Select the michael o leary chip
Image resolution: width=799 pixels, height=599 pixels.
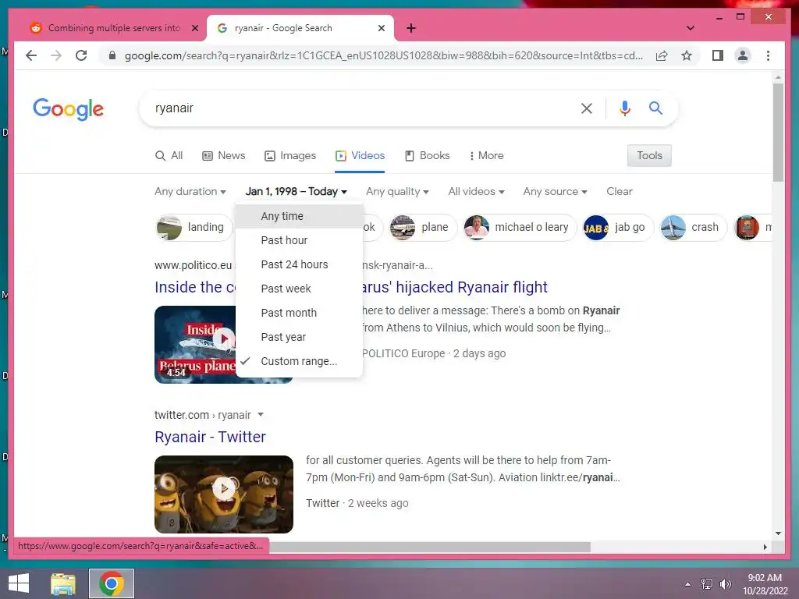click(x=520, y=227)
